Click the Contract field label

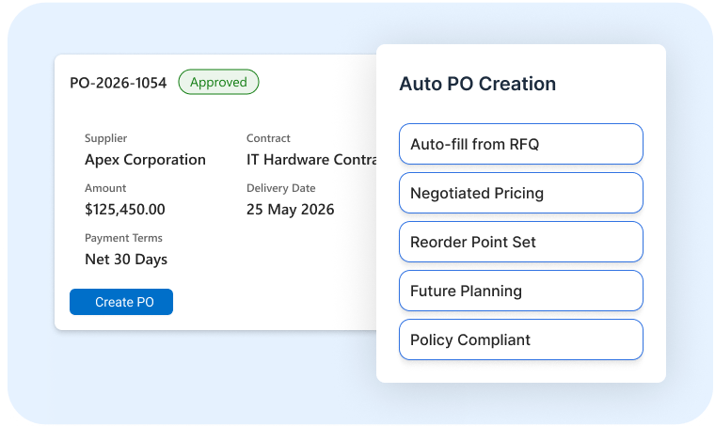tap(268, 138)
